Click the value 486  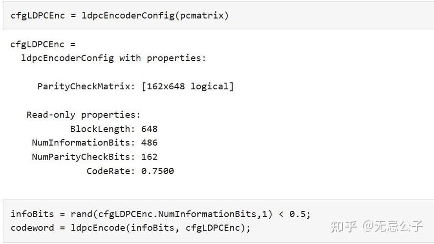(x=150, y=143)
